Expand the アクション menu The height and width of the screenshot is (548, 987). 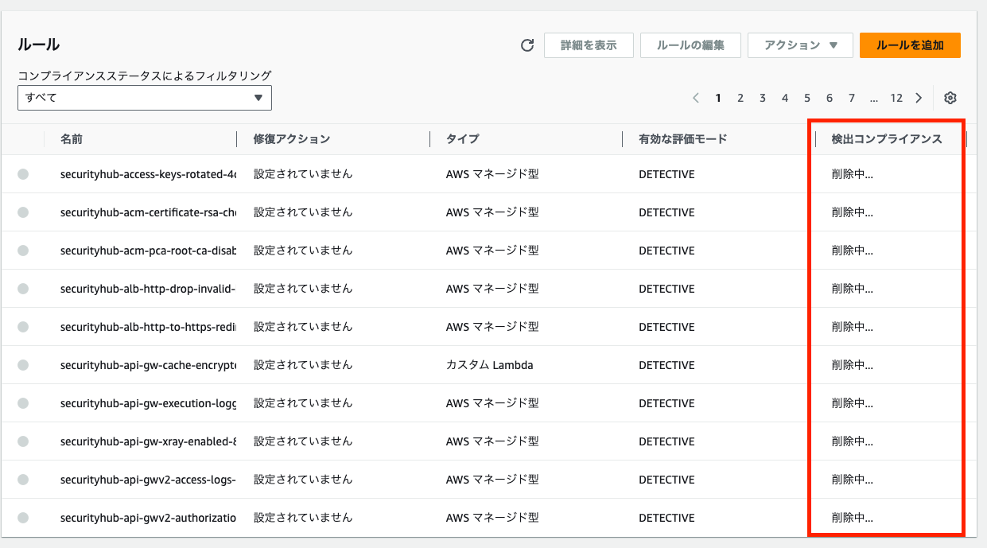click(x=800, y=45)
